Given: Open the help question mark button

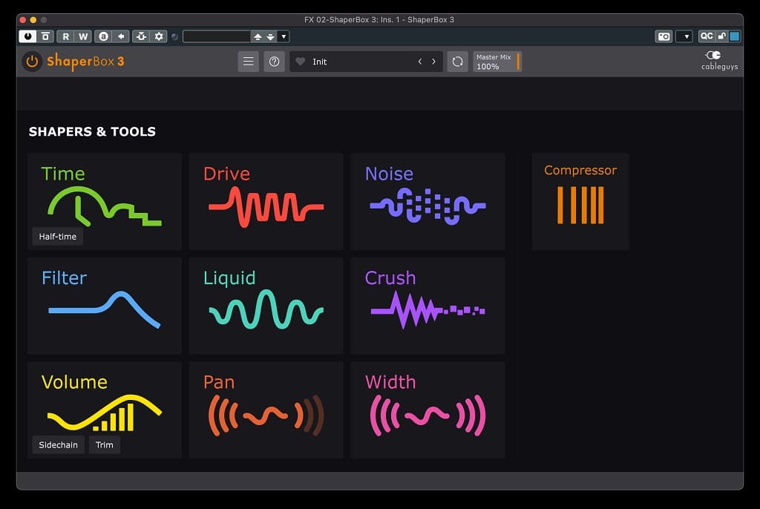Looking at the screenshot, I should point(274,62).
